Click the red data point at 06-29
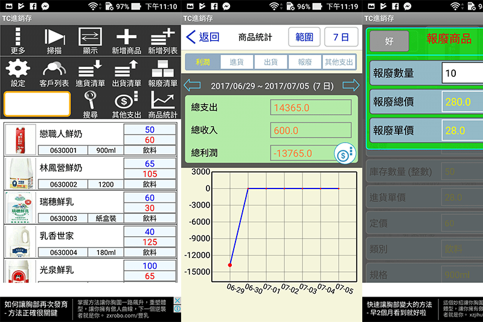 pyautogui.click(x=230, y=265)
